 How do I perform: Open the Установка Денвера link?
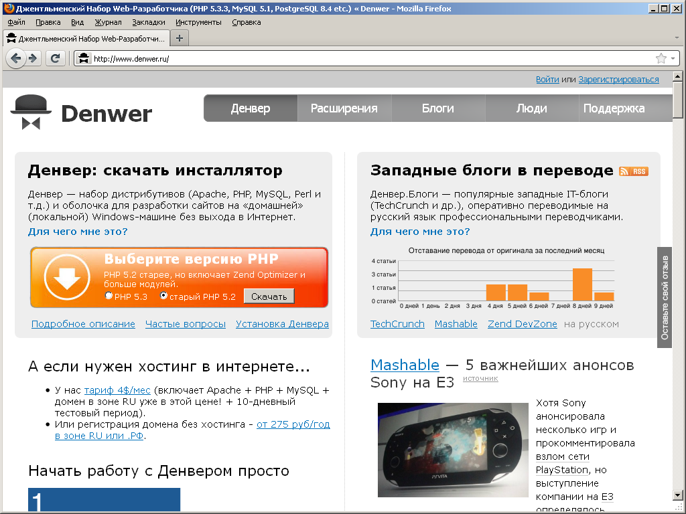coord(282,324)
